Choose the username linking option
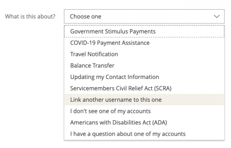 (x=144, y=99)
